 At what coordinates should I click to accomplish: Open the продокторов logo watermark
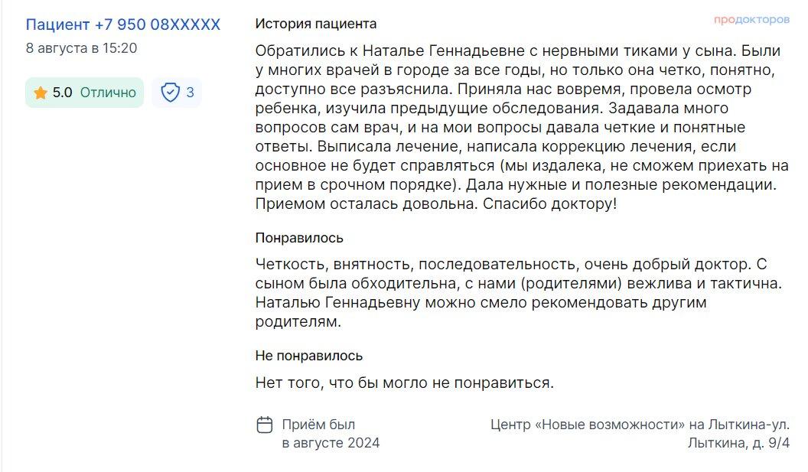[751, 20]
